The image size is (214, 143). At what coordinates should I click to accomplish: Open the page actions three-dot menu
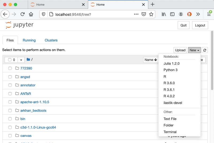point(136,14)
